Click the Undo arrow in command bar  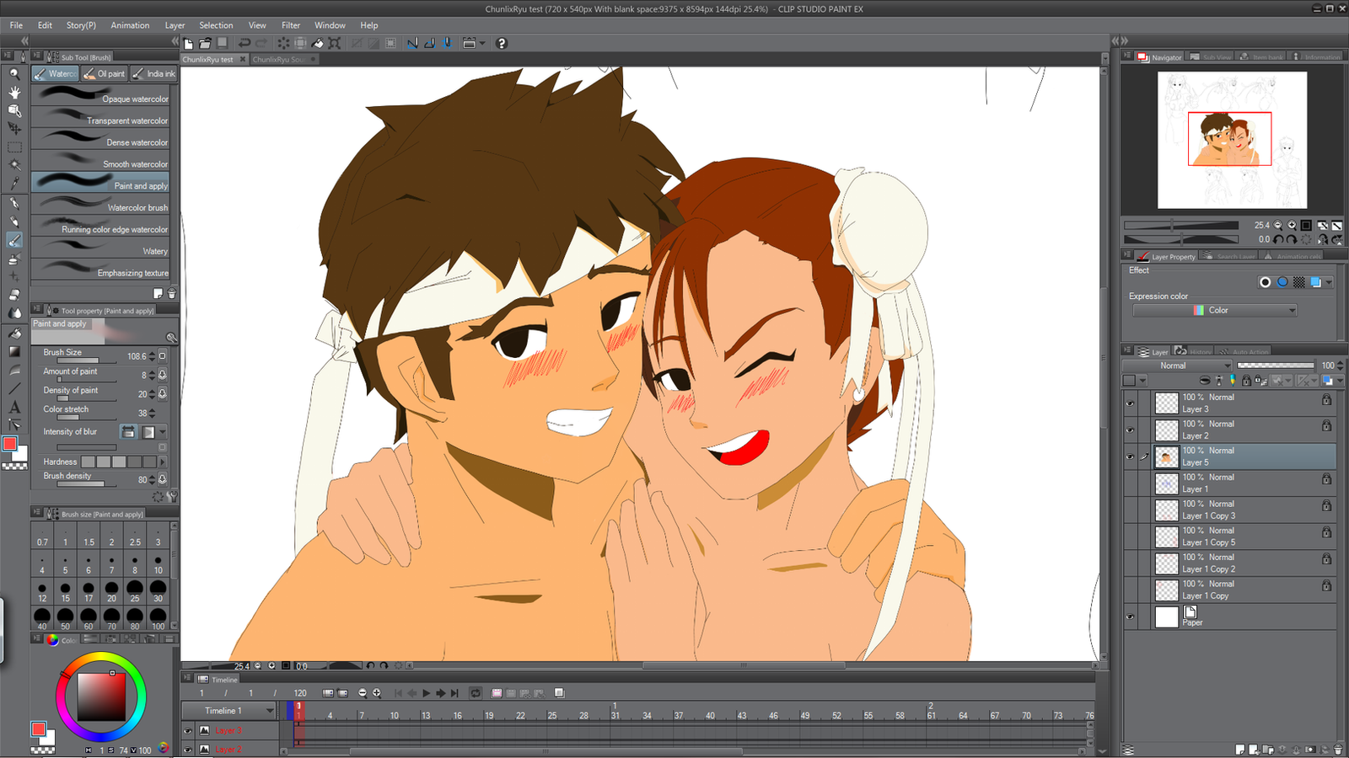tap(245, 43)
